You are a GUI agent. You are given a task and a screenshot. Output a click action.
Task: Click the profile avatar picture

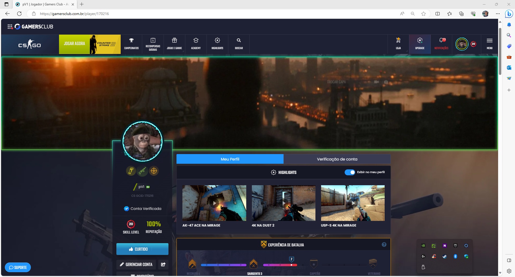point(142,141)
